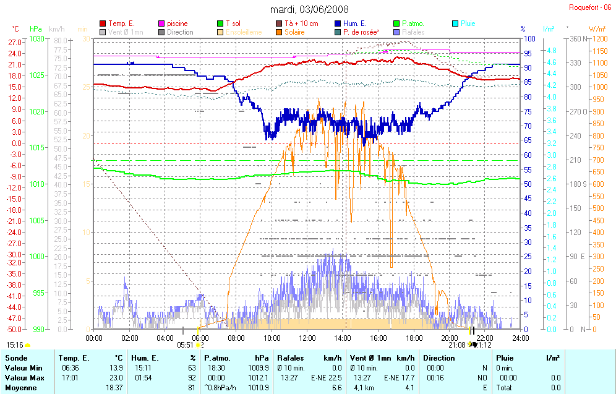Click the average temperature value 18.37
The height and width of the screenshot is (394, 616).
114,388
